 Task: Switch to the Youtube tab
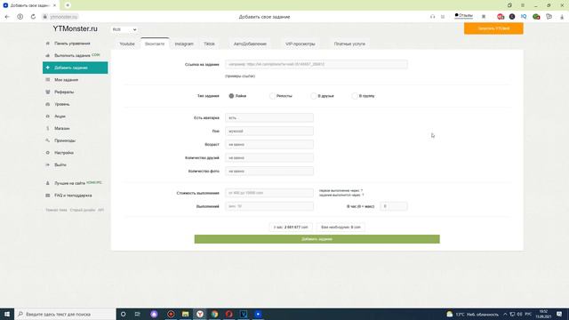point(127,44)
